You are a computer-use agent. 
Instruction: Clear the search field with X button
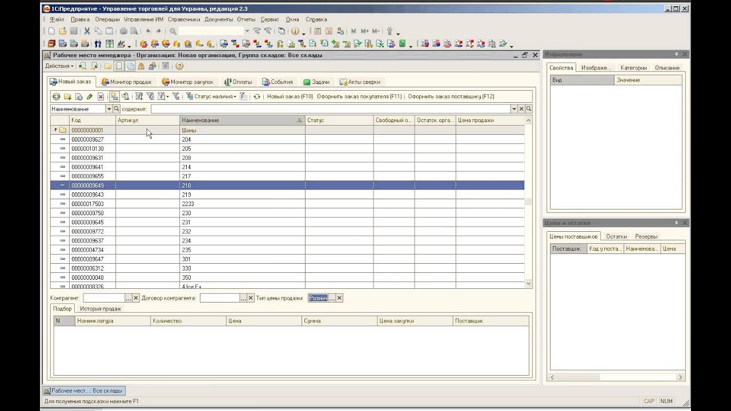pos(521,108)
